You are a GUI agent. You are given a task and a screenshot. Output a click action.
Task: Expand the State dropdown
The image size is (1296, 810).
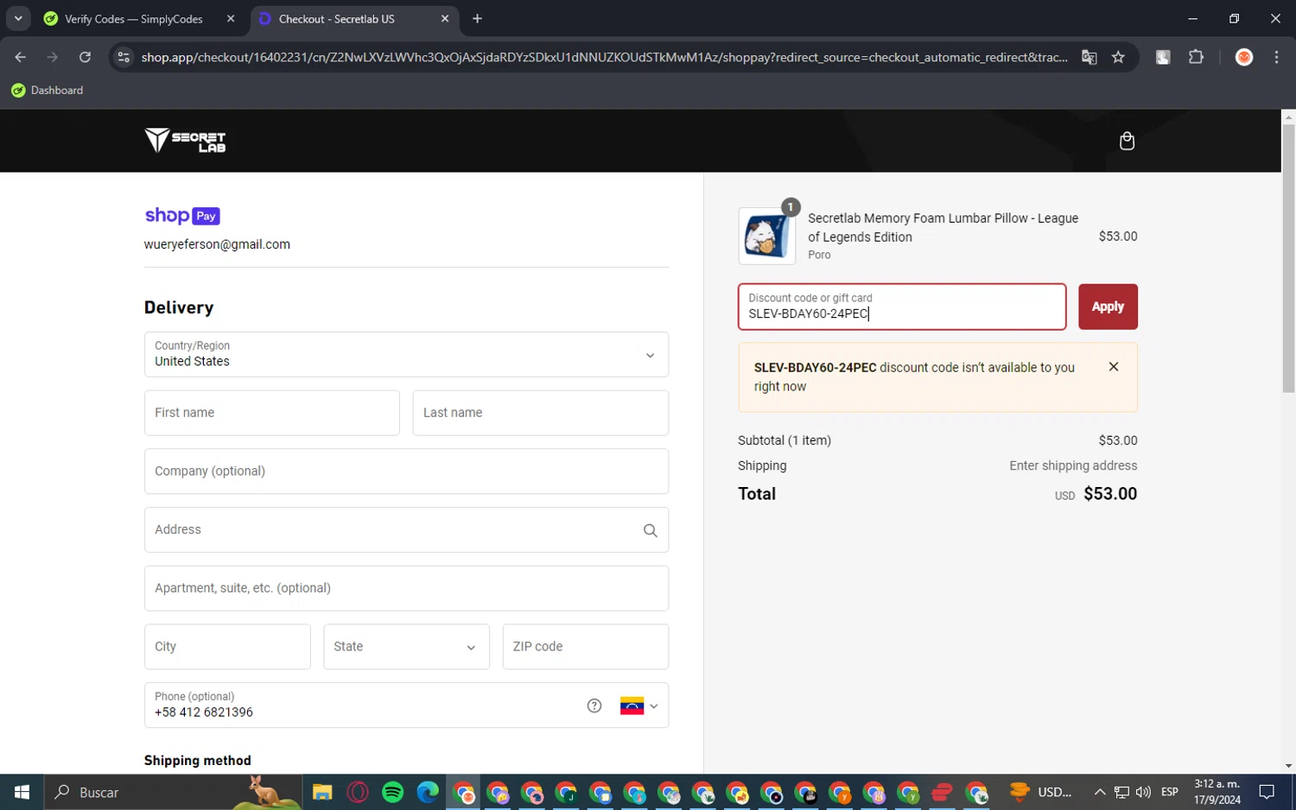click(406, 647)
